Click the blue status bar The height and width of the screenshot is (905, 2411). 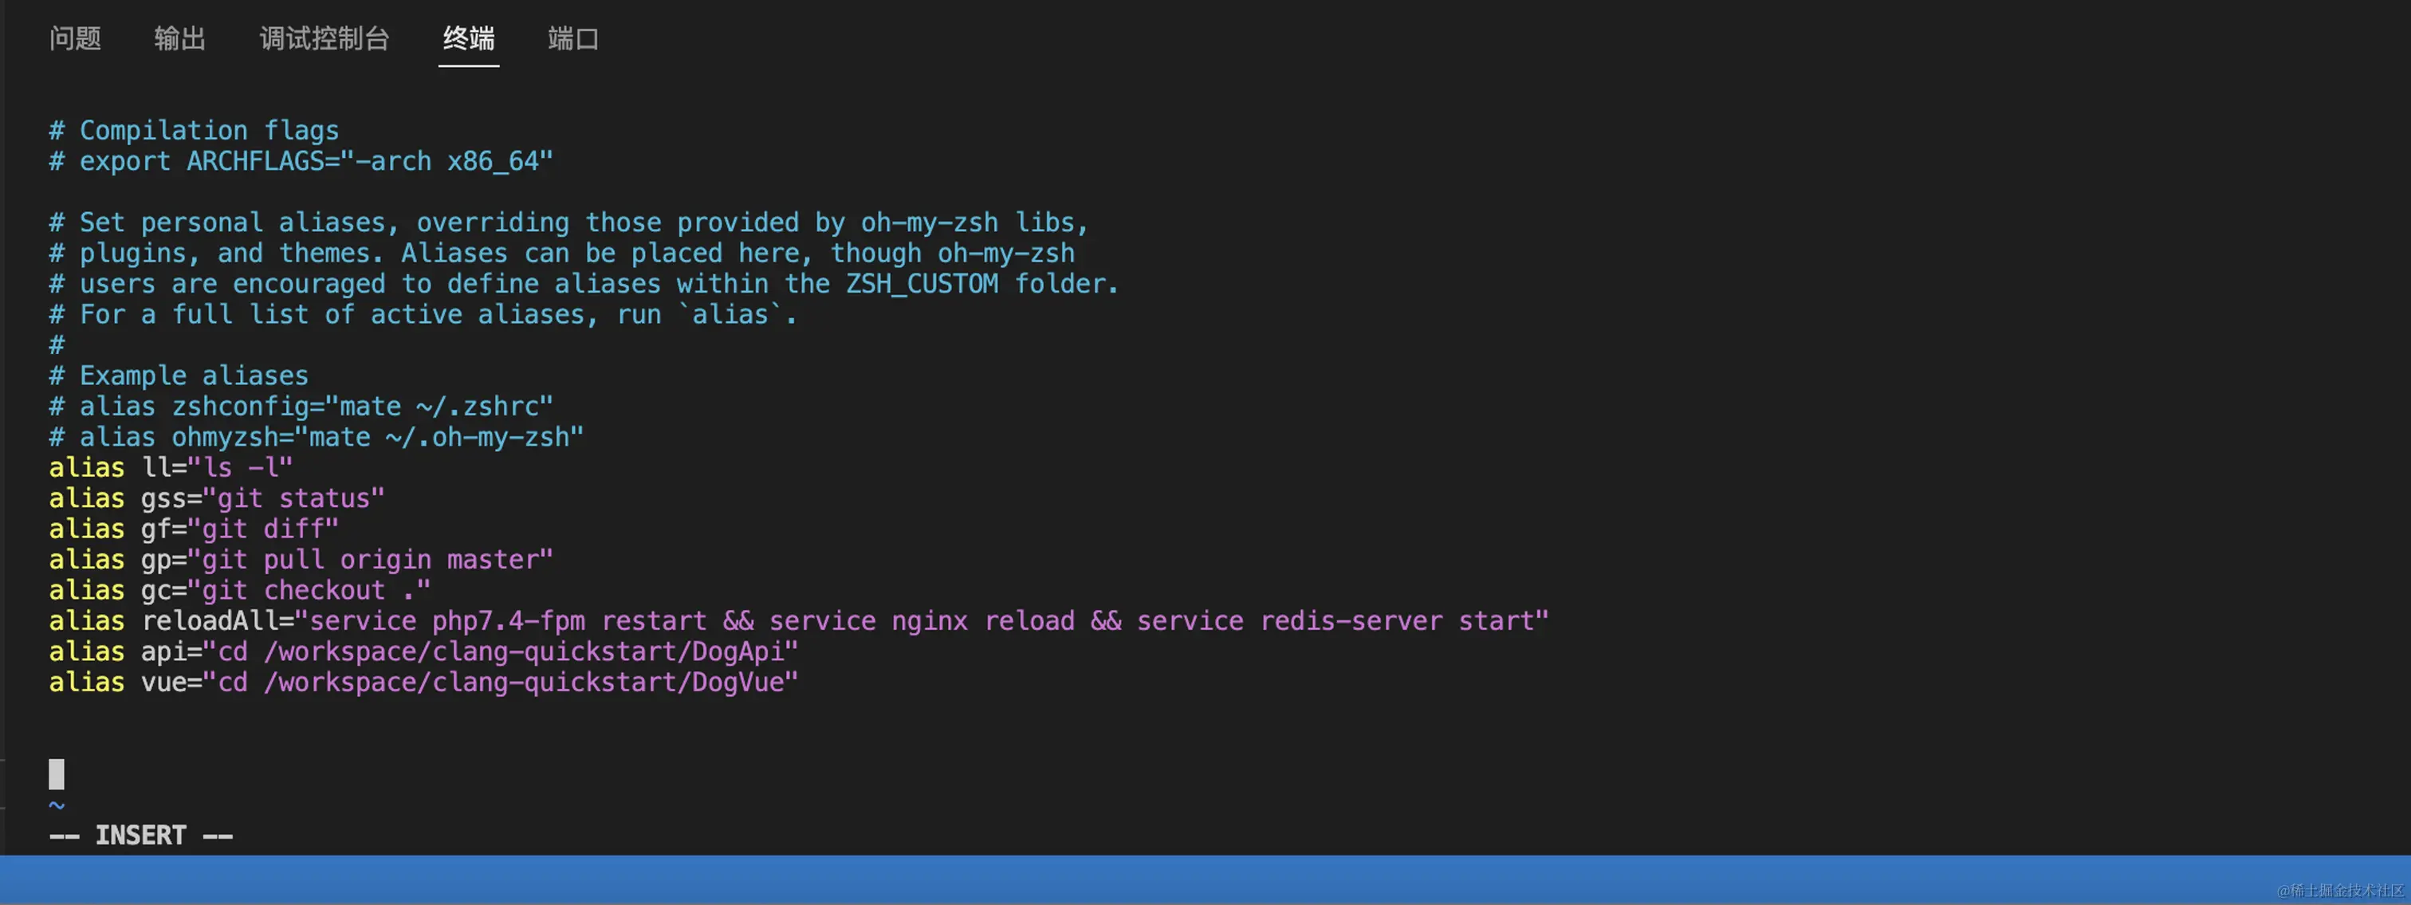pyautogui.click(x=1123, y=879)
